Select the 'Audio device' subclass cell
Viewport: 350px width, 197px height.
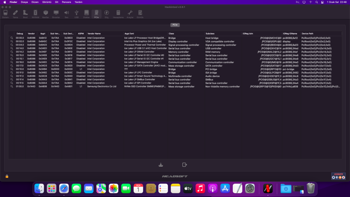pos(212,76)
